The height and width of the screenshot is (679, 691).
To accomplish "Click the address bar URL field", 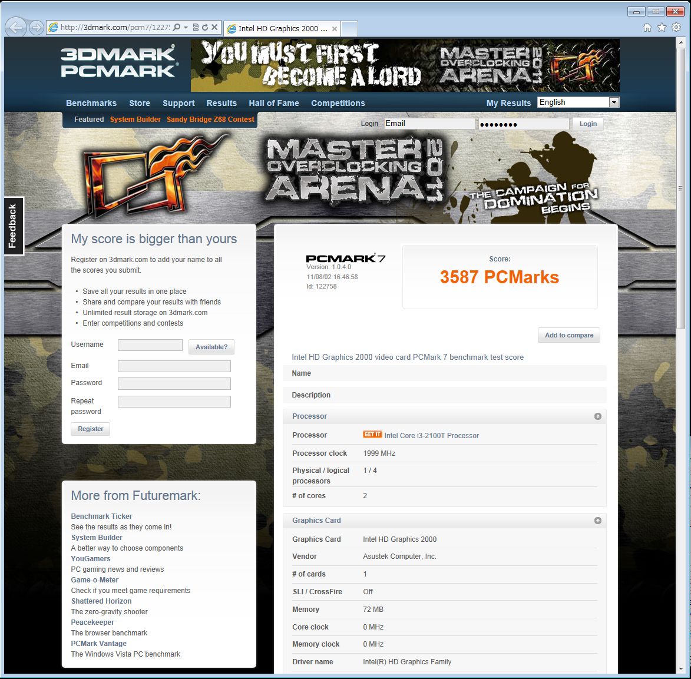I will (x=115, y=27).
